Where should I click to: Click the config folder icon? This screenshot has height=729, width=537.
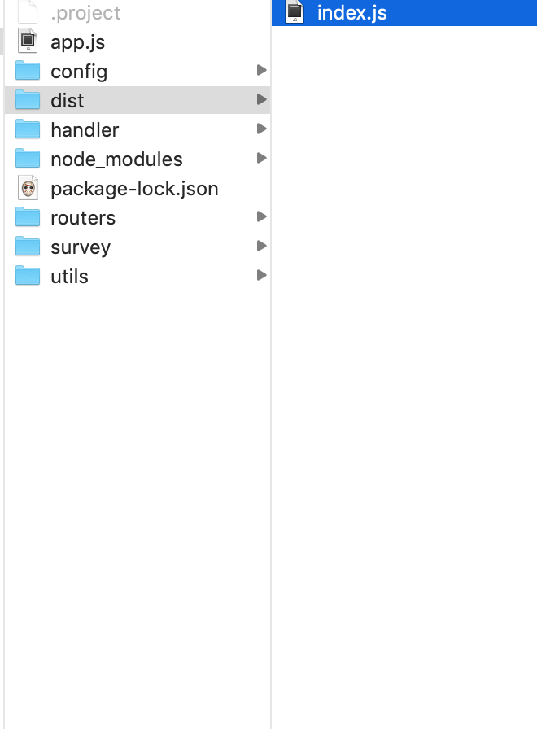[28, 71]
